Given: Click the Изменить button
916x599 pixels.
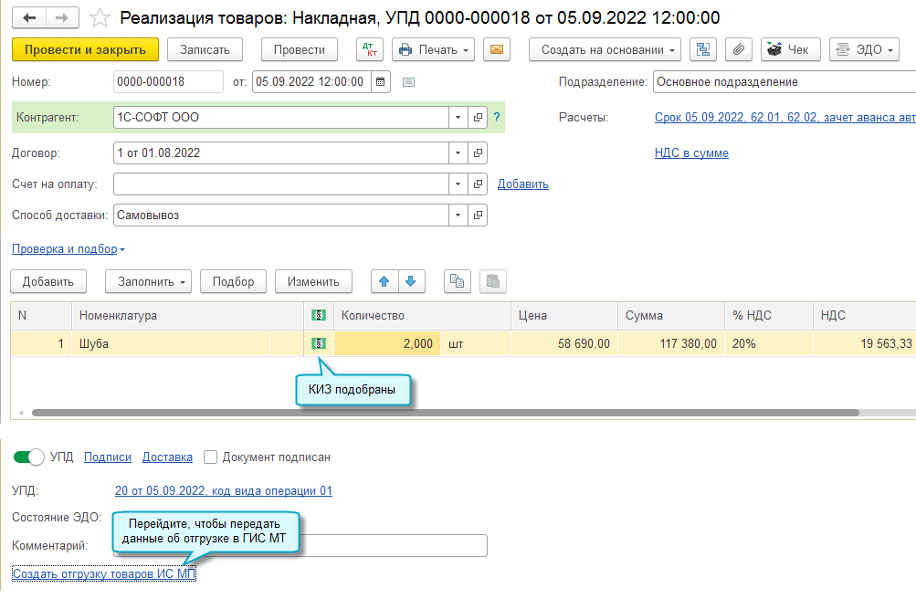Looking at the screenshot, I should (x=314, y=281).
